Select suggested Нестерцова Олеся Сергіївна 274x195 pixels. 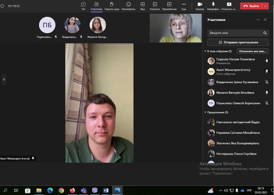[x=238, y=154]
